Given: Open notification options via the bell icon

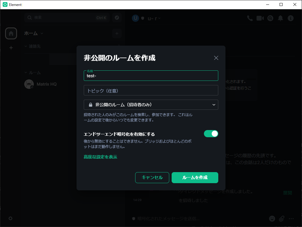Looking at the screenshot, I should pyautogui.click(x=280, y=18).
